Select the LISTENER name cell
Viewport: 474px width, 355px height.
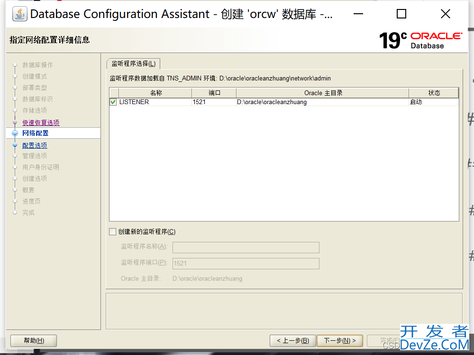click(x=155, y=102)
